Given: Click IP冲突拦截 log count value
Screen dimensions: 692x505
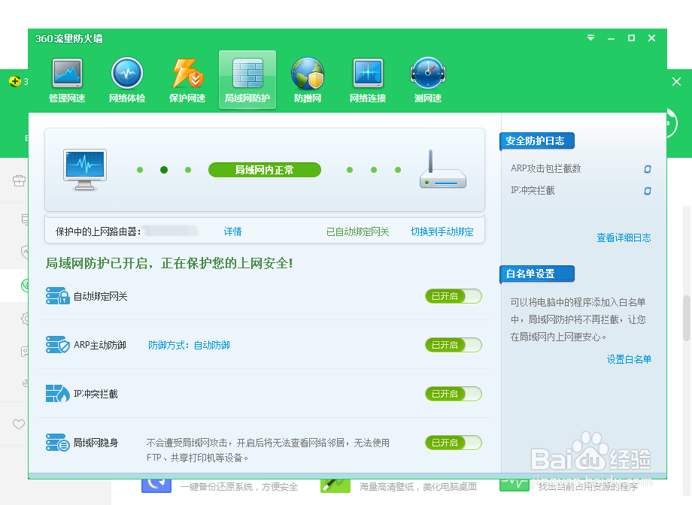Looking at the screenshot, I should [x=648, y=191].
